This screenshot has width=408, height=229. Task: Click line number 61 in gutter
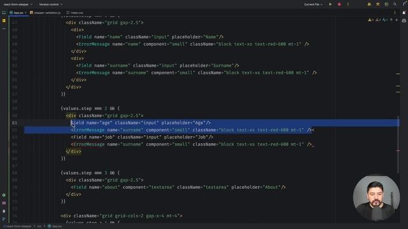(14, 123)
